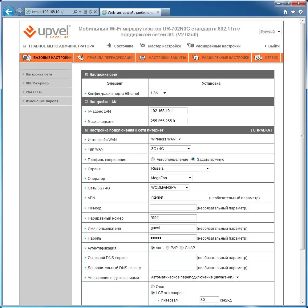Select Автоопределение profile radio button

click(x=153, y=159)
